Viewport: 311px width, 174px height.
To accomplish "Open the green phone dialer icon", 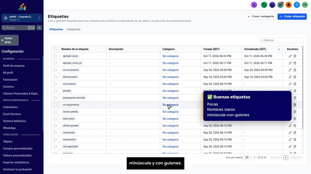I will 264,5.
